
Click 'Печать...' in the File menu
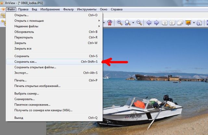[x=20, y=80]
